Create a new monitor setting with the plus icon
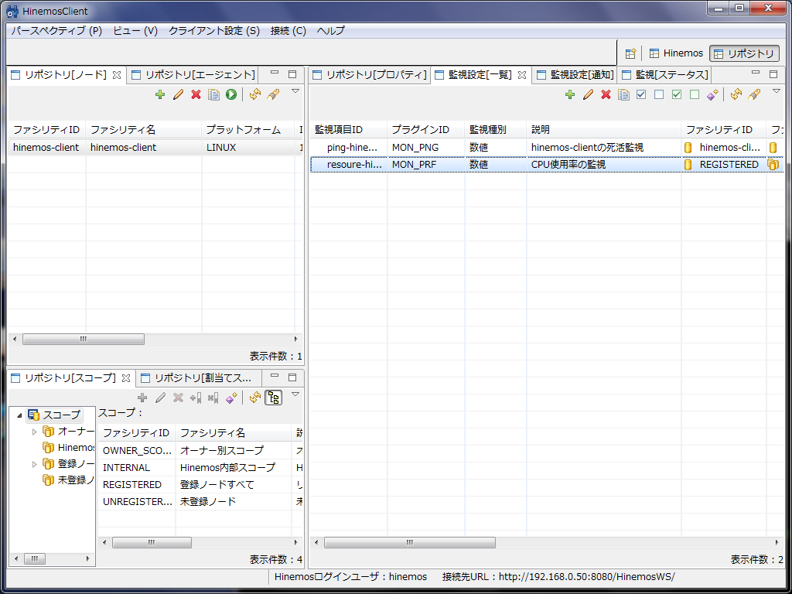 [570, 94]
